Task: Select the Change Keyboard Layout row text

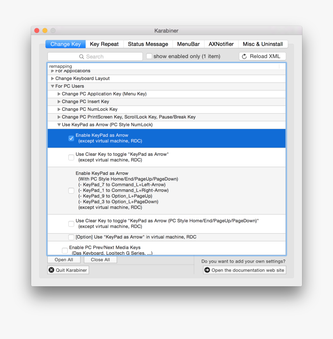Action: (82, 79)
